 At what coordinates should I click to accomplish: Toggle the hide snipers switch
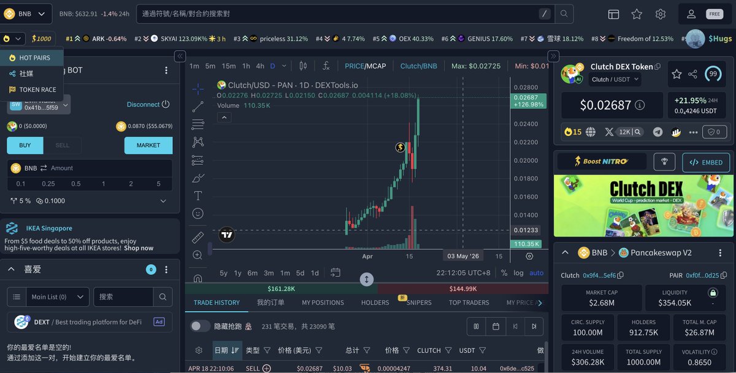(x=200, y=326)
